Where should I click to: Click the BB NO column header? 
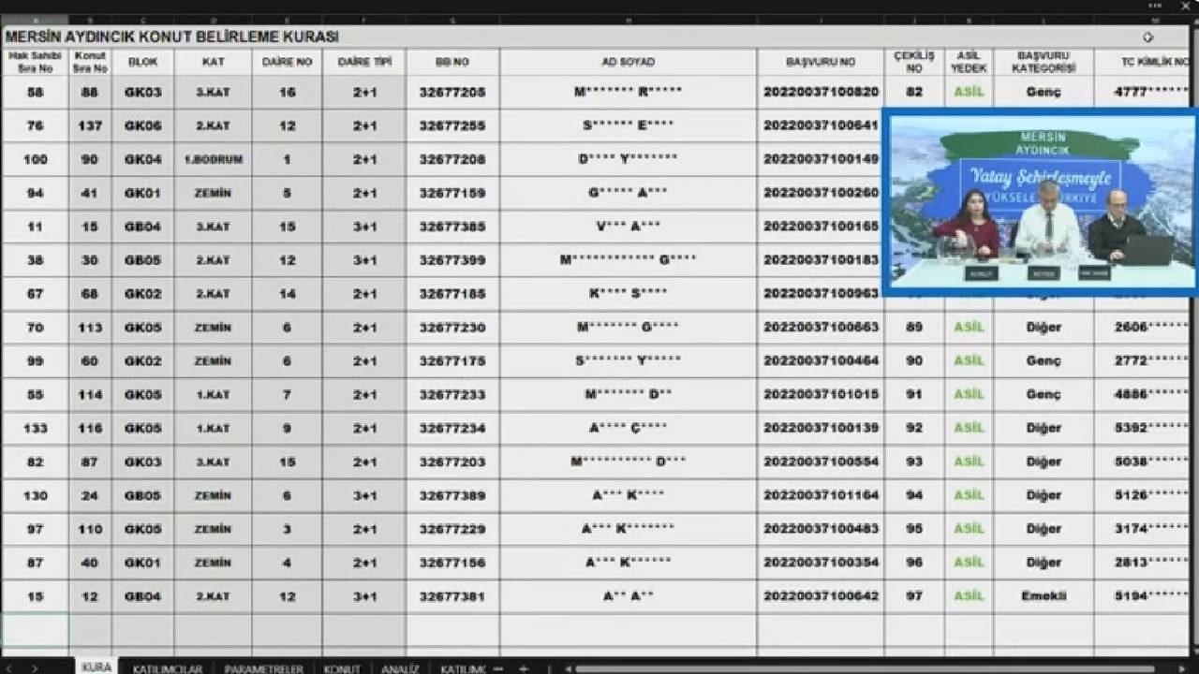click(x=452, y=62)
